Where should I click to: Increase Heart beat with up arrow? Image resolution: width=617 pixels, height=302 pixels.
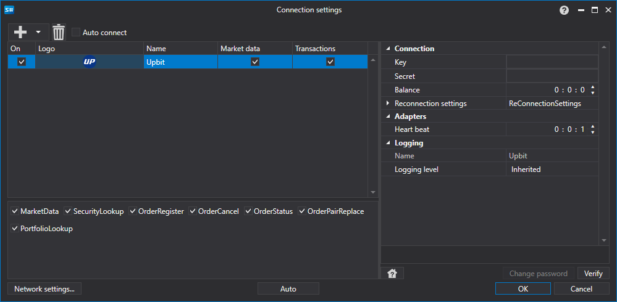[593, 126]
